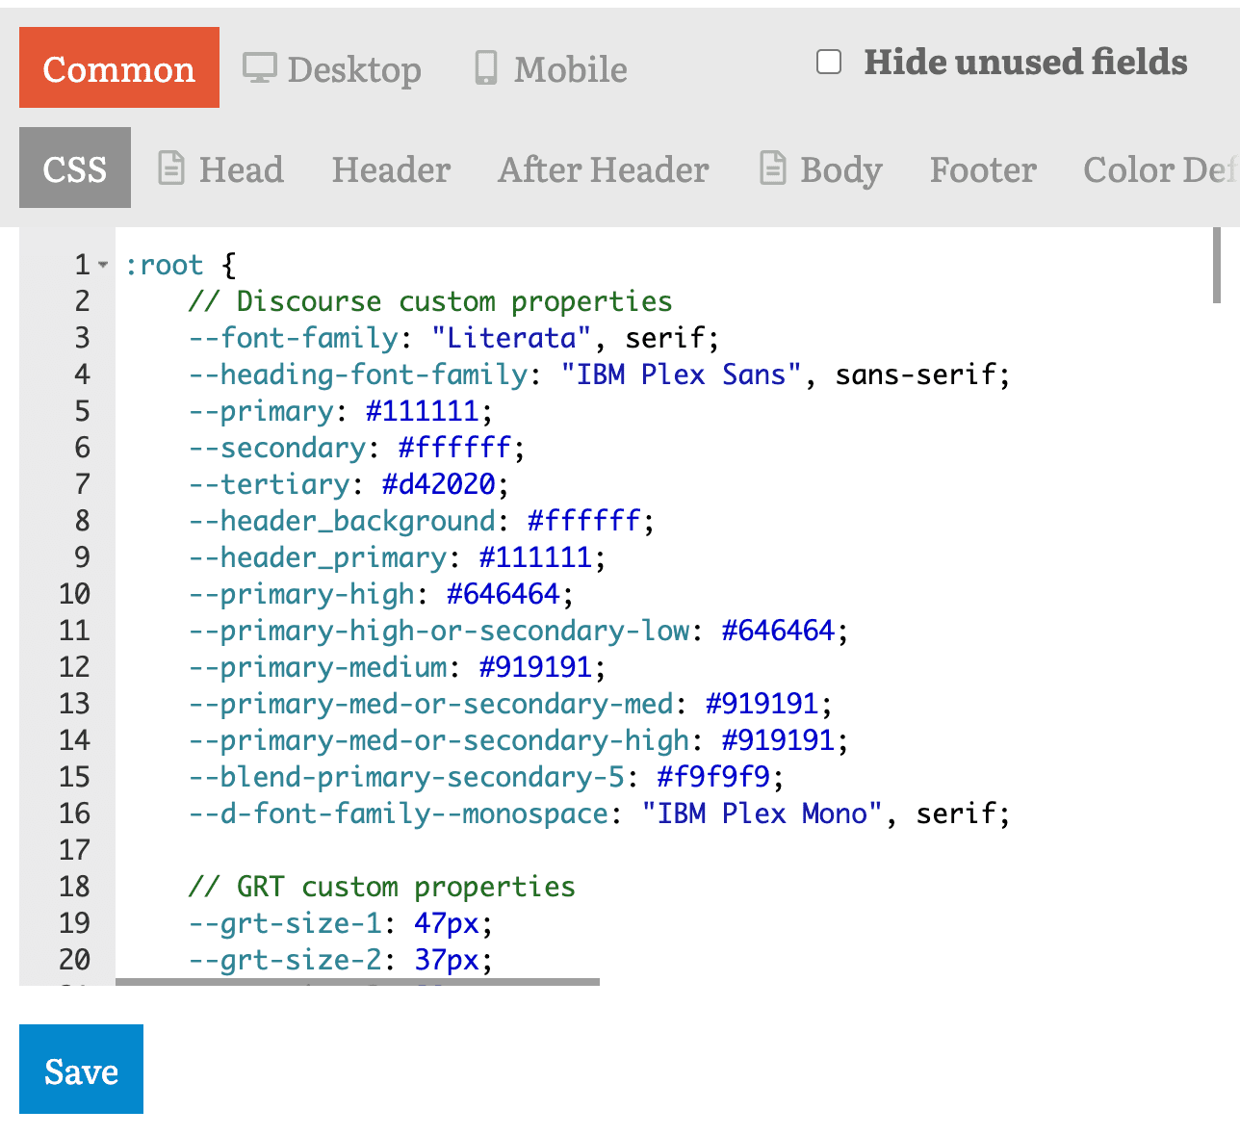The width and height of the screenshot is (1240, 1136).
Task: Click the --primary-high value #646464
Action: [x=504, y=594]
